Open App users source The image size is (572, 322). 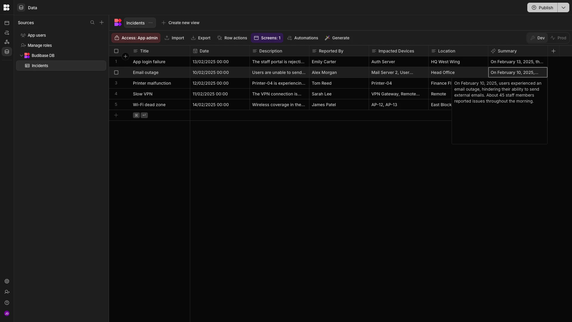(61, 35)
